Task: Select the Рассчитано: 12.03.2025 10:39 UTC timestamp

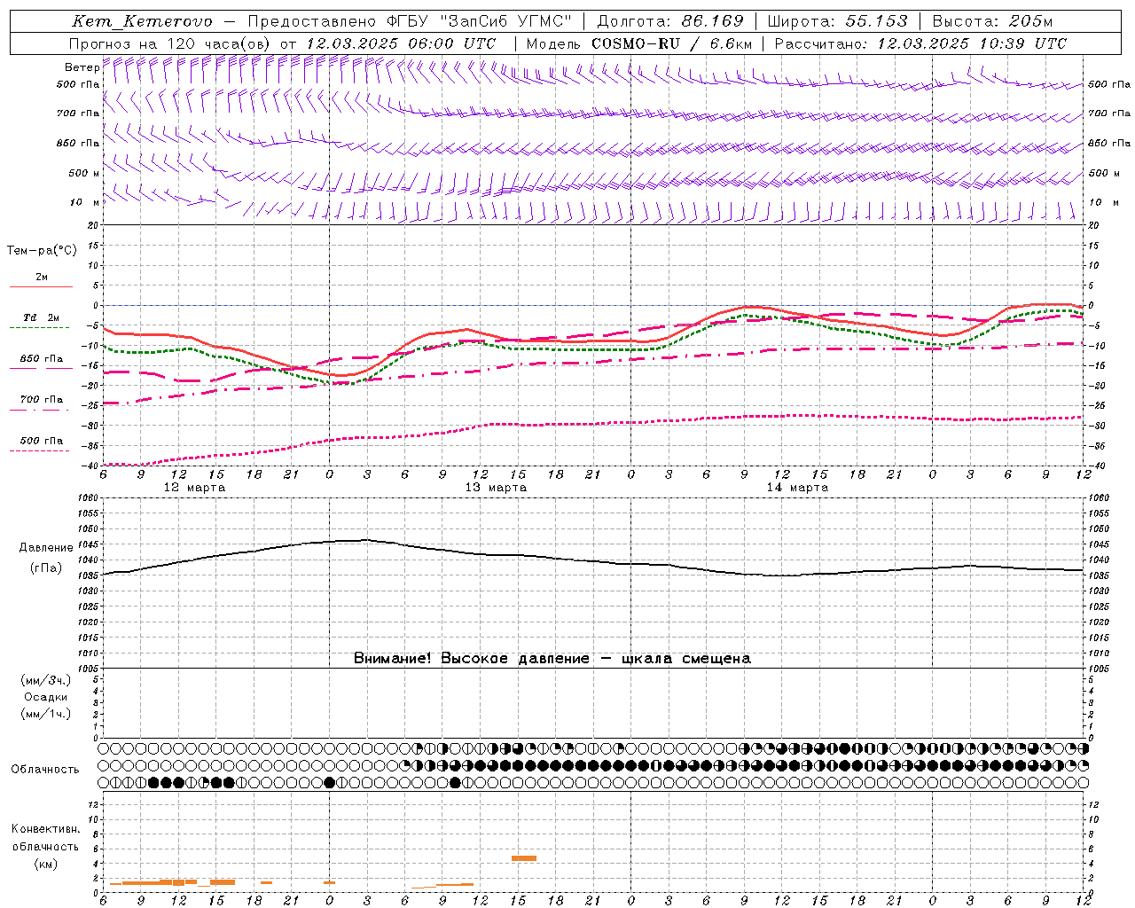Action: pos(920,43)
